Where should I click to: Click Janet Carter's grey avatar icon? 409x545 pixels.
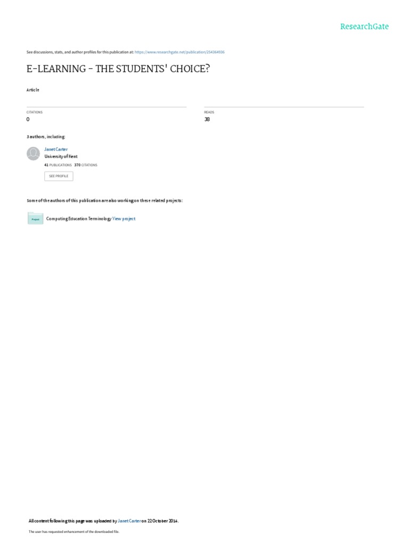pyautogui.click(x=34, y=154)
